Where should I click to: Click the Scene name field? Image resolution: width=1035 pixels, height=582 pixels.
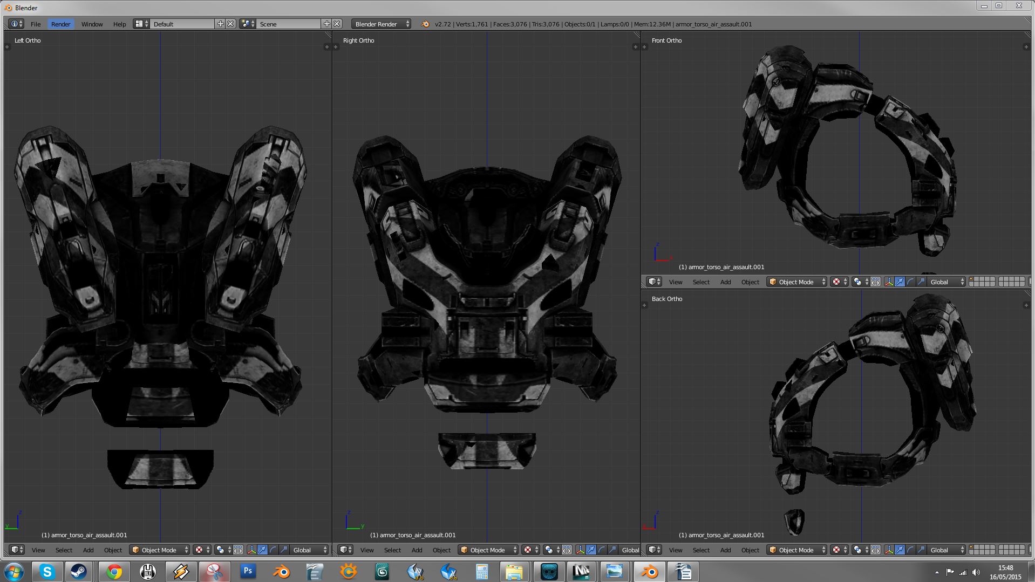(x=289, y=24)
